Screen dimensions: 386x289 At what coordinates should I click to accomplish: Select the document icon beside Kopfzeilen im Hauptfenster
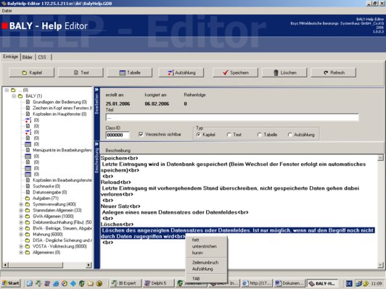(28, 114)
